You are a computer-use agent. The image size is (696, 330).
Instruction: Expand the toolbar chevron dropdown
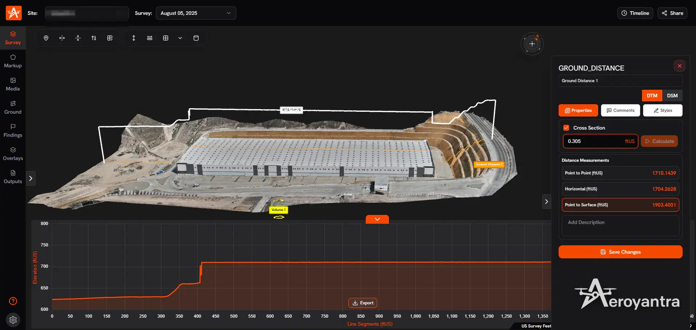point(180,38)
